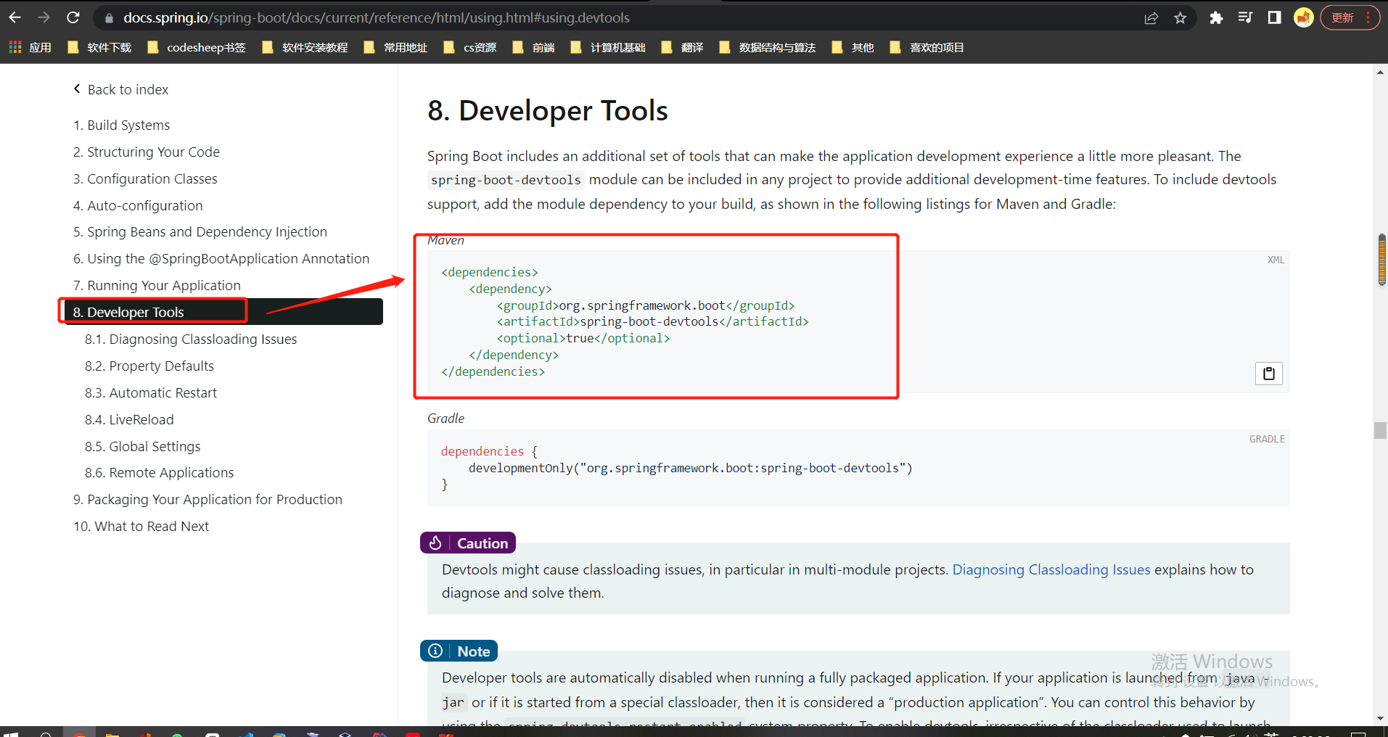Open the 数据结构与算法 bookmark folder
The height and width of the screenshot is (737, 1388).
tap(768, 48)
